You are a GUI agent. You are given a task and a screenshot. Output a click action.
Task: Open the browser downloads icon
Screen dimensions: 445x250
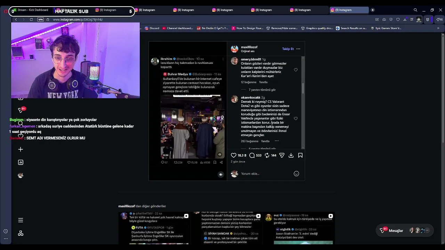405,19
